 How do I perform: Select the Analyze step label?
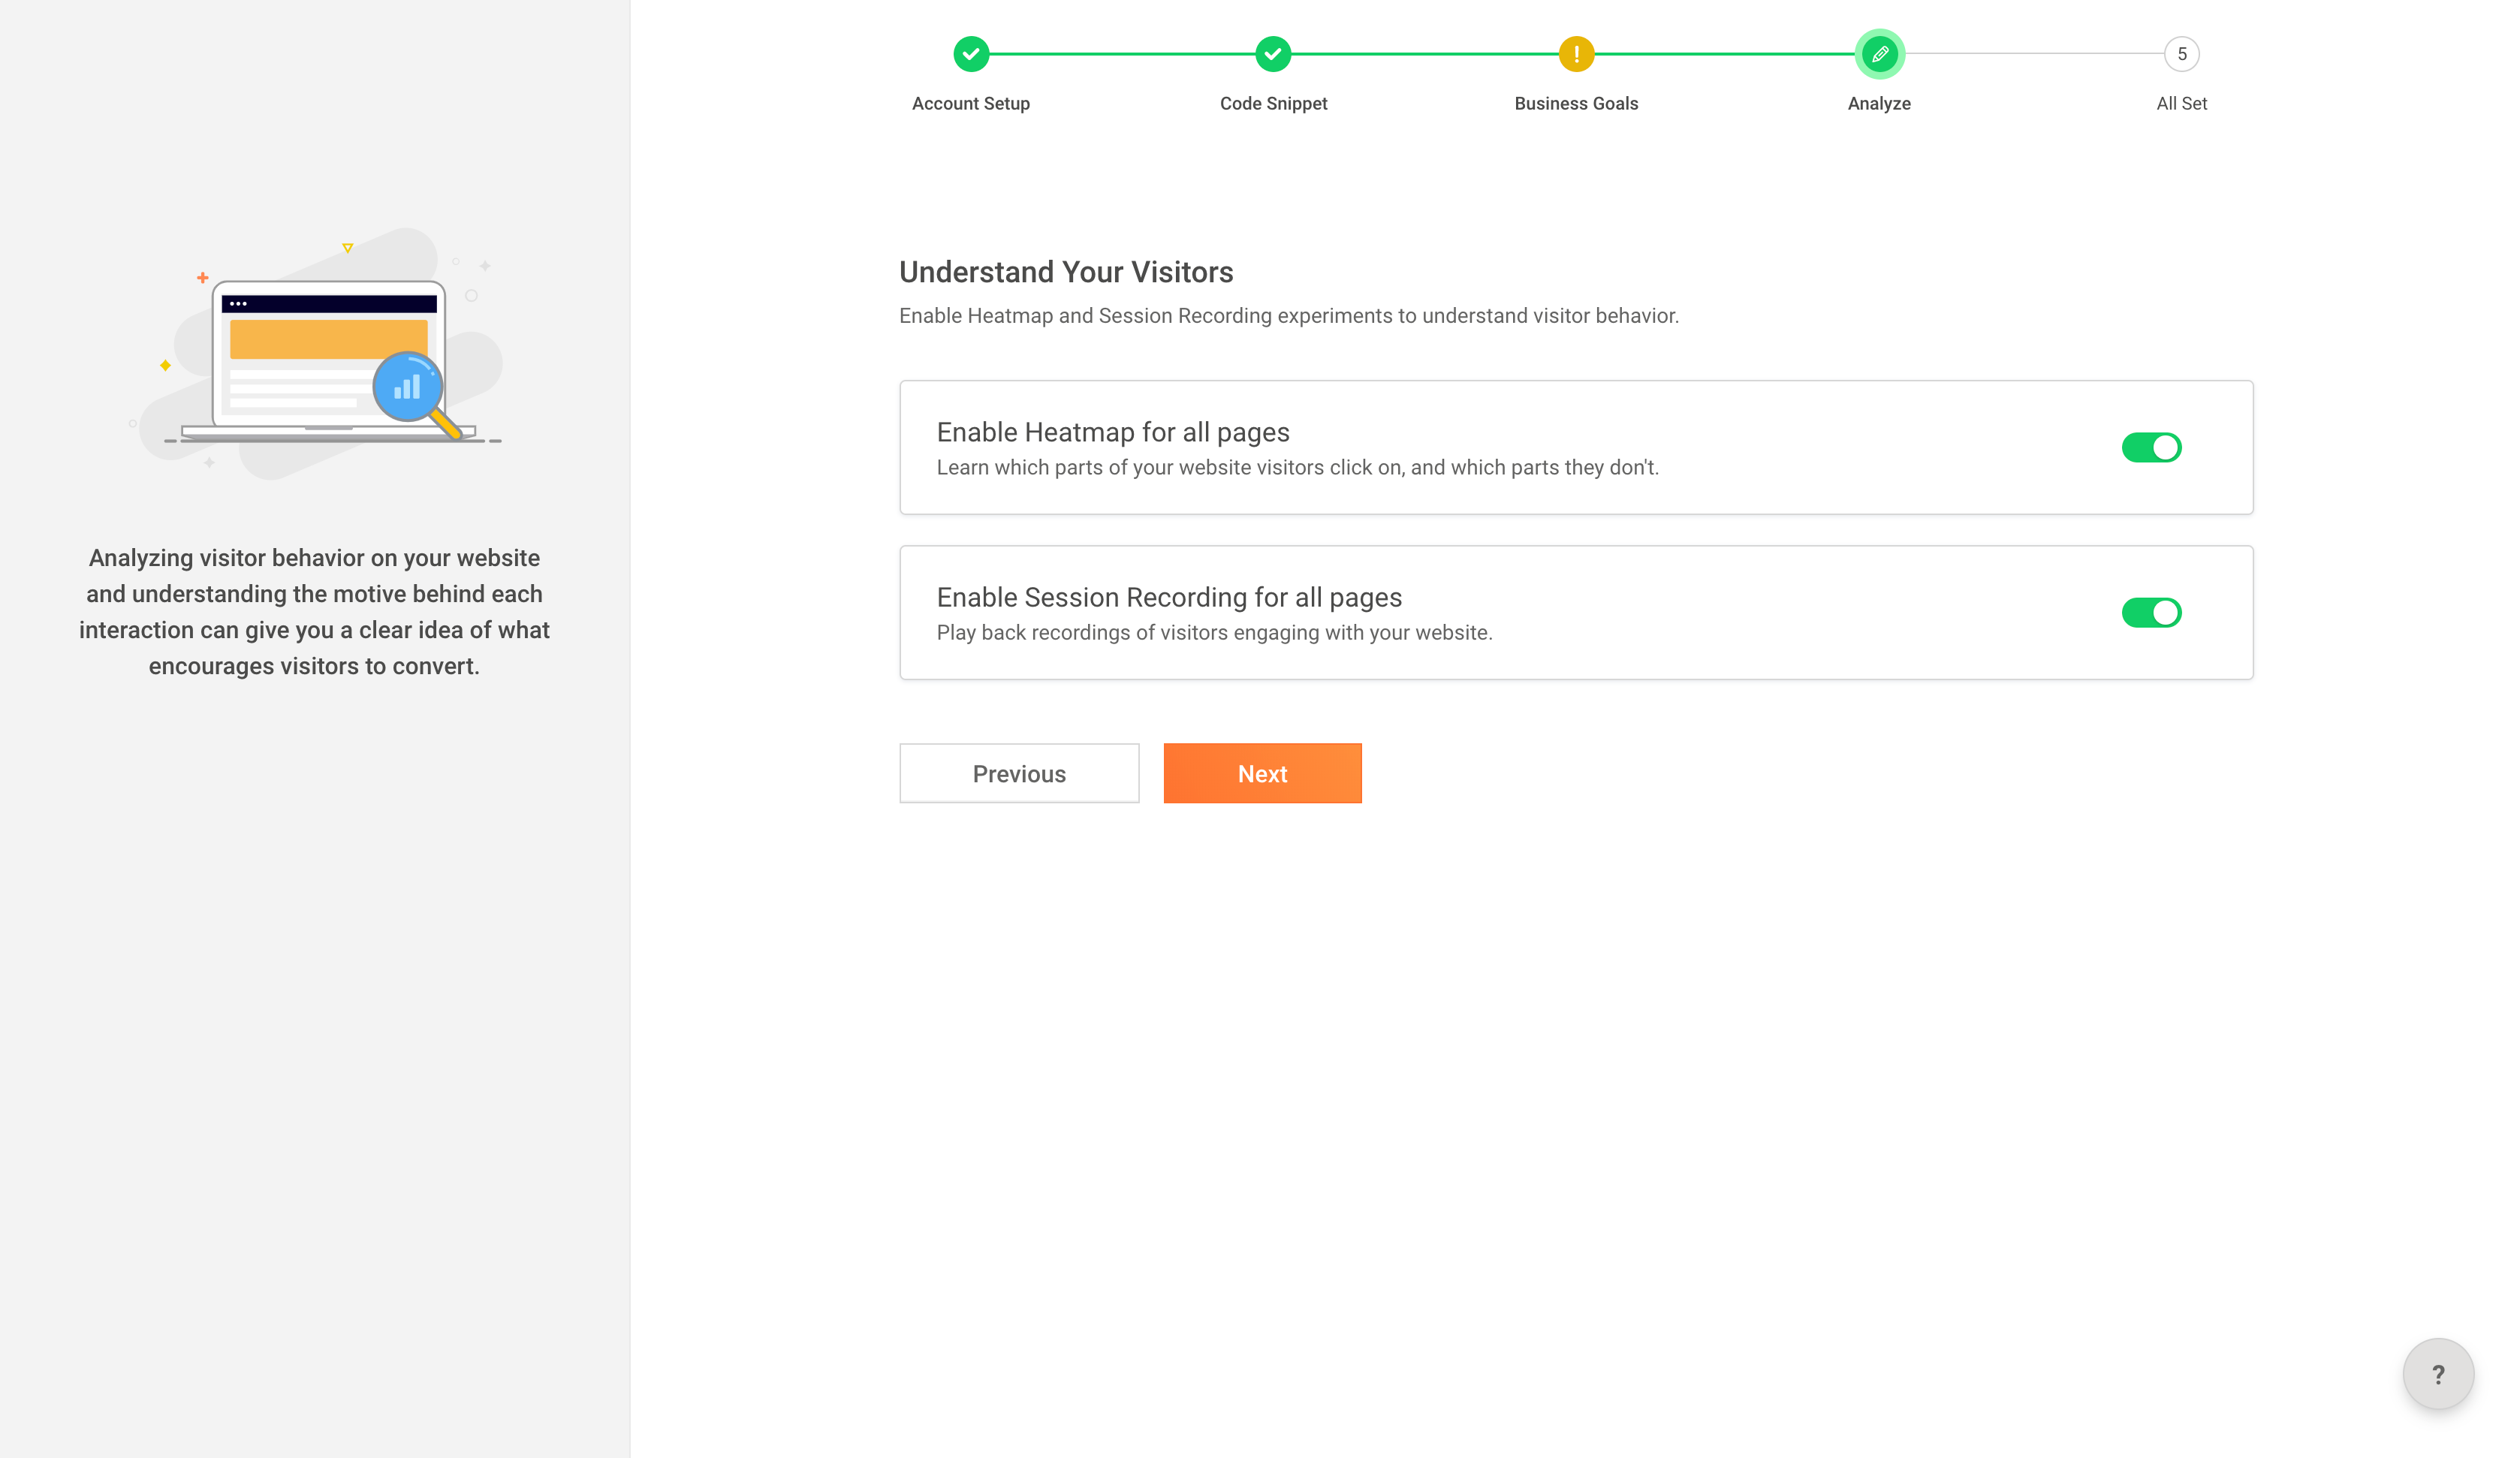click(1879, 104)
